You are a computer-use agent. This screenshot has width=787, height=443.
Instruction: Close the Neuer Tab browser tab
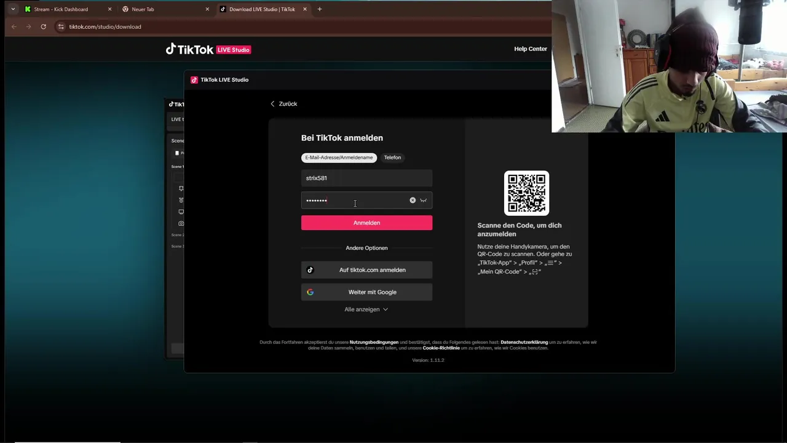click(x=207, y=9)
